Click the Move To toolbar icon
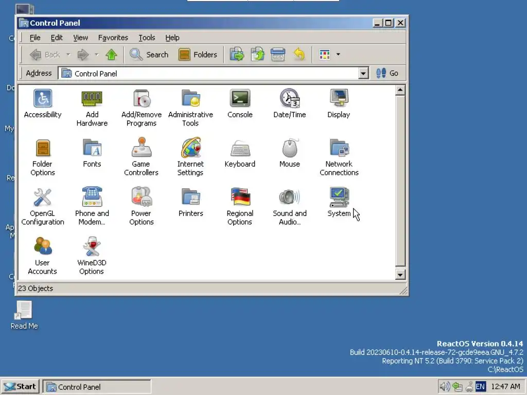 (237, 55)
